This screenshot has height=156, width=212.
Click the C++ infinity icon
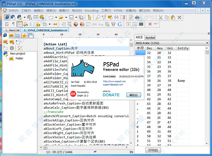click(x=26, y=24)
